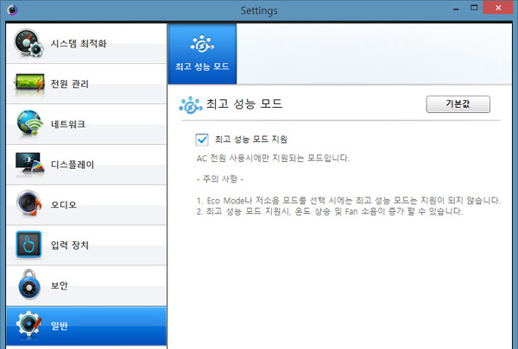Select the 일반 category
This screenshot has height=349, width=518.
tap(86, 326)
